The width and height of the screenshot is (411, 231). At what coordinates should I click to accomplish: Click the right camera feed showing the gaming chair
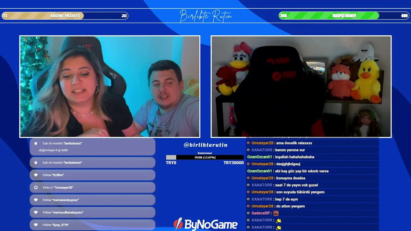click(x=301, y=87)
